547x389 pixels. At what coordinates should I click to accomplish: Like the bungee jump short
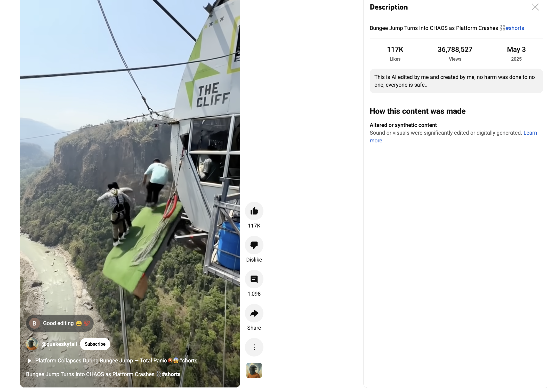(254, 211)
